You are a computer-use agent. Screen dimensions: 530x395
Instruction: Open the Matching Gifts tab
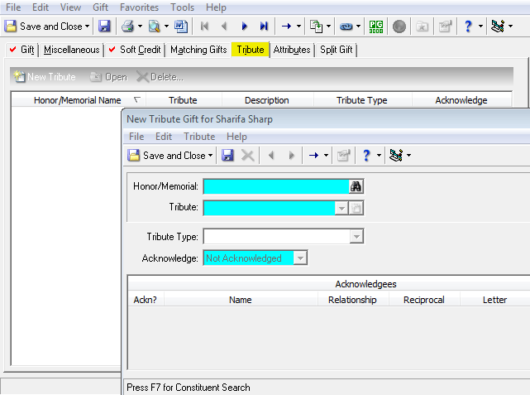[x=198, y=50]
